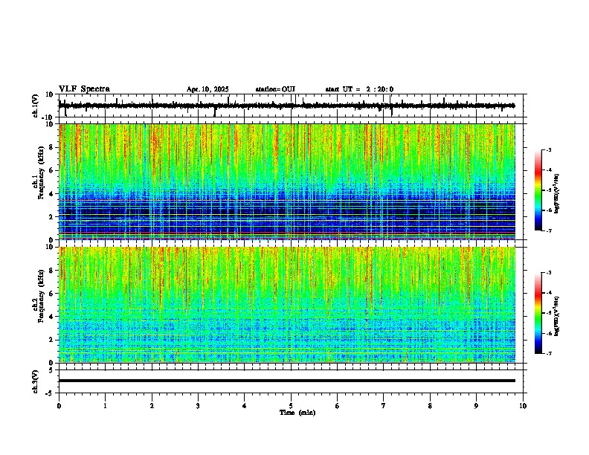The width and height of the screenshot is (589, 455).
Task: Pick the ch.2 spectrogram color scale bar
Action: coord(538,313)
